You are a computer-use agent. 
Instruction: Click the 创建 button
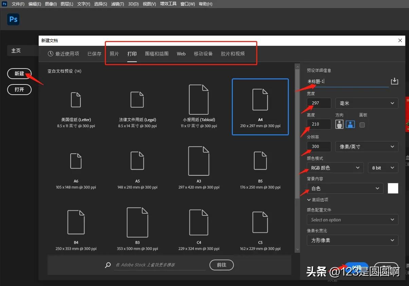pyautogui.click(x=356, y=268)
